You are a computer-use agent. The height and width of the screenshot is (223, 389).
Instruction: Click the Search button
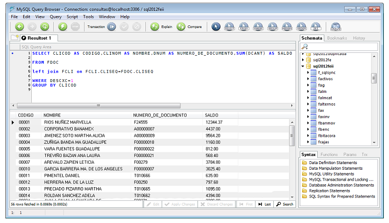[x=285, y=204]
